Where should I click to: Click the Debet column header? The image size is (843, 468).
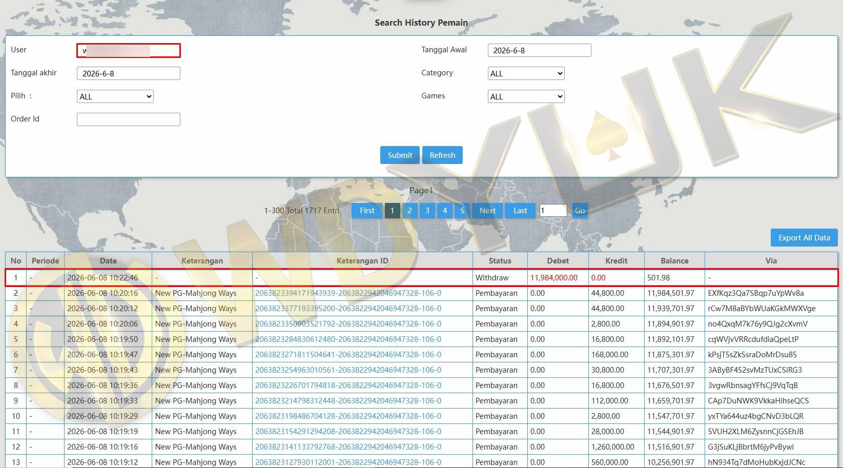(x=558, y=260)
